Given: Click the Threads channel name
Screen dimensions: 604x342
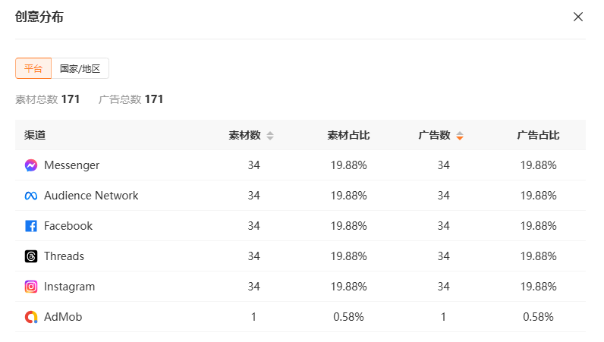Looking at the screenshot, I should click(x=64, y=256).
